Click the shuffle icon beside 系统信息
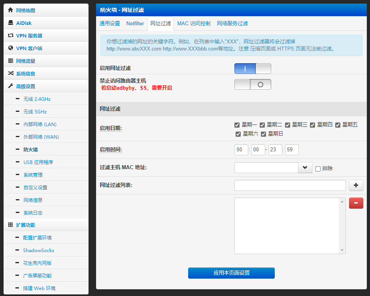 point(11,74)
